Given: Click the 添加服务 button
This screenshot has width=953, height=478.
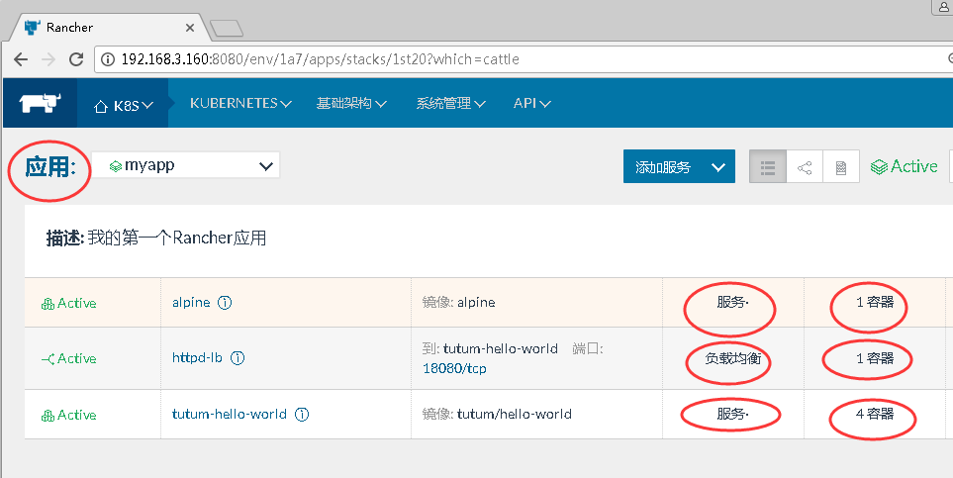Looking at the screenshot, I should coord(662,166).
